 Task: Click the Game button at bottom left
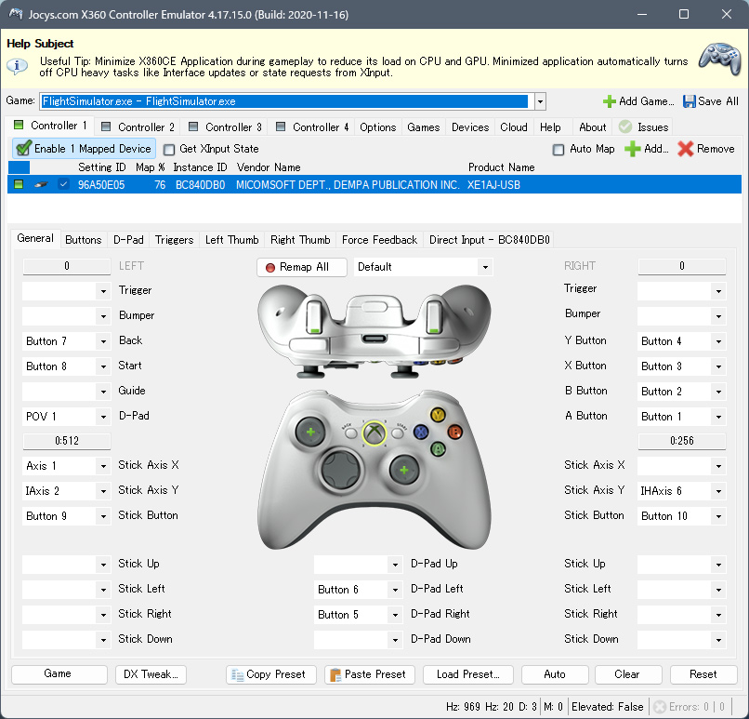(x=59, y=674)
